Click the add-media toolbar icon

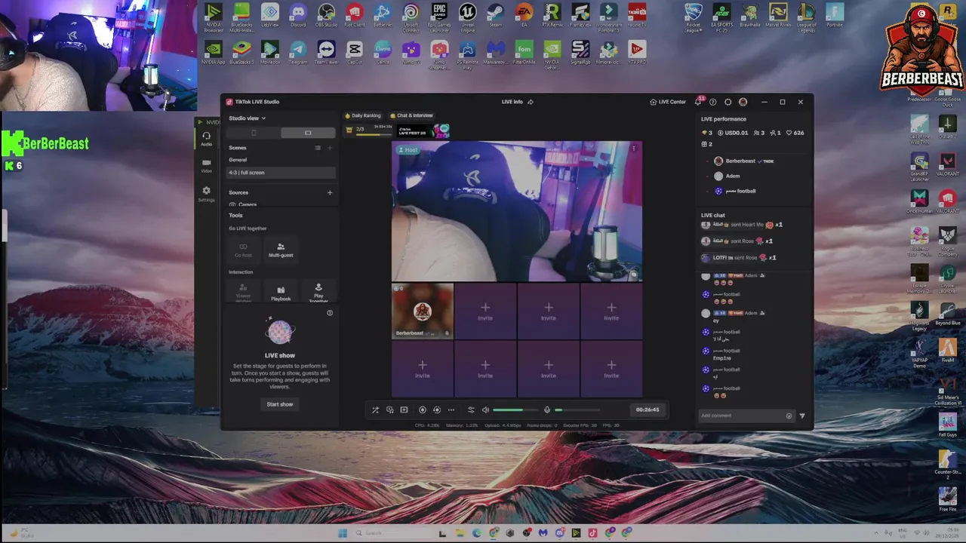404,410
